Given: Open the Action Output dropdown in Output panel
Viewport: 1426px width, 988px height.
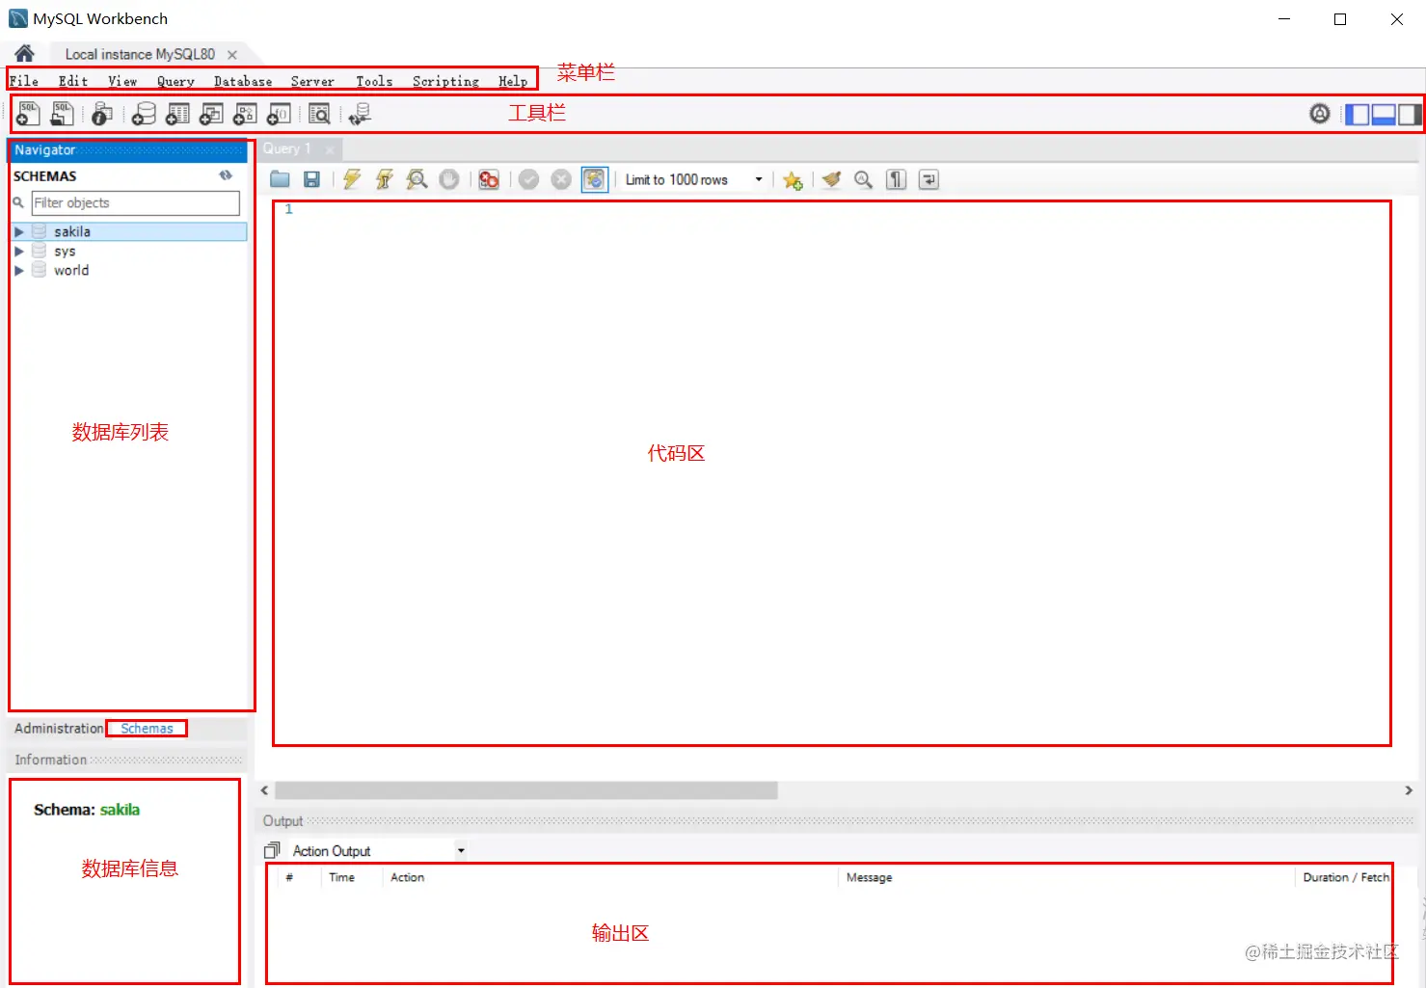Looking at the screenshot, I should [461, 849].
